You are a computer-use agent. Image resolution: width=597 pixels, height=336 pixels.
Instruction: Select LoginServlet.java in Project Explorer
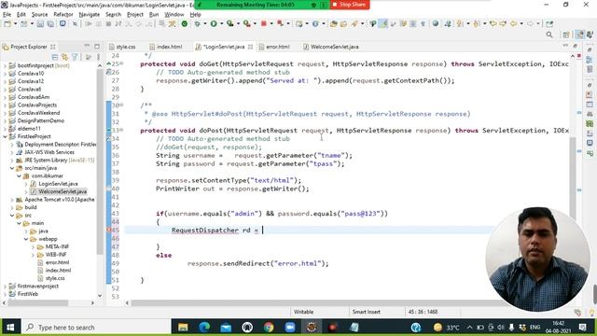pos(58,184)
